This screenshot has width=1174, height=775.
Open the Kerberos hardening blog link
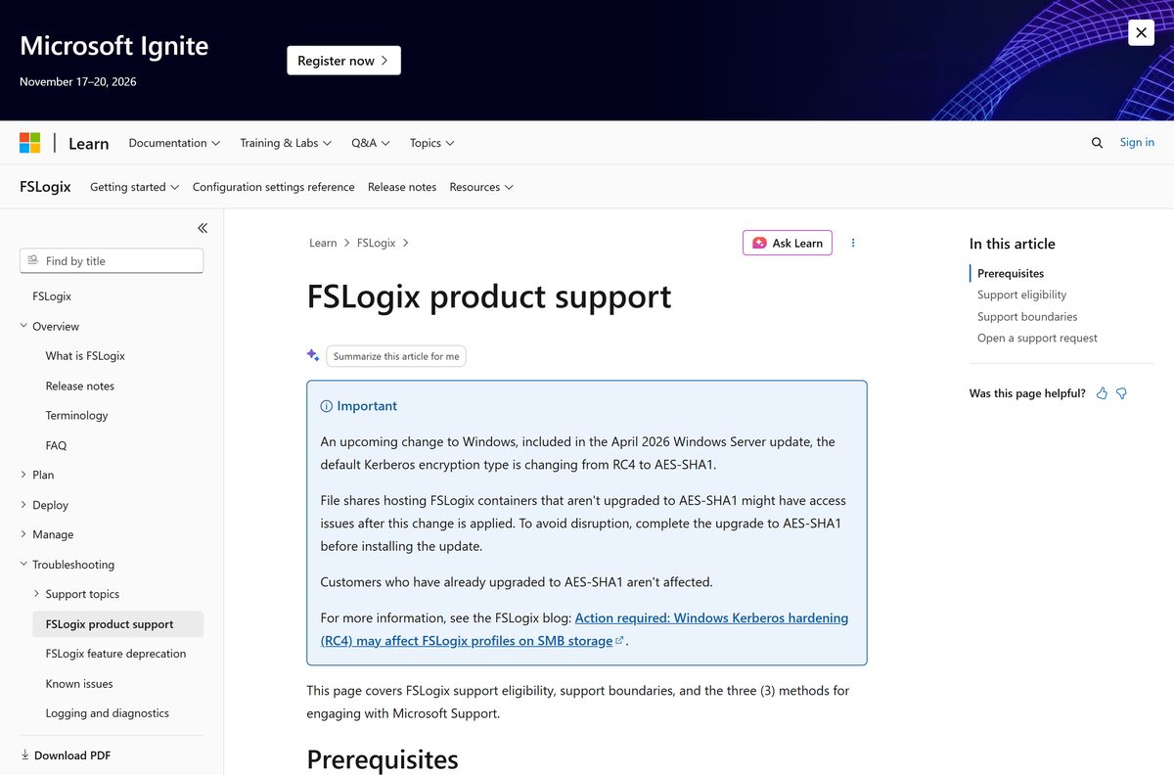click(585, 629)
